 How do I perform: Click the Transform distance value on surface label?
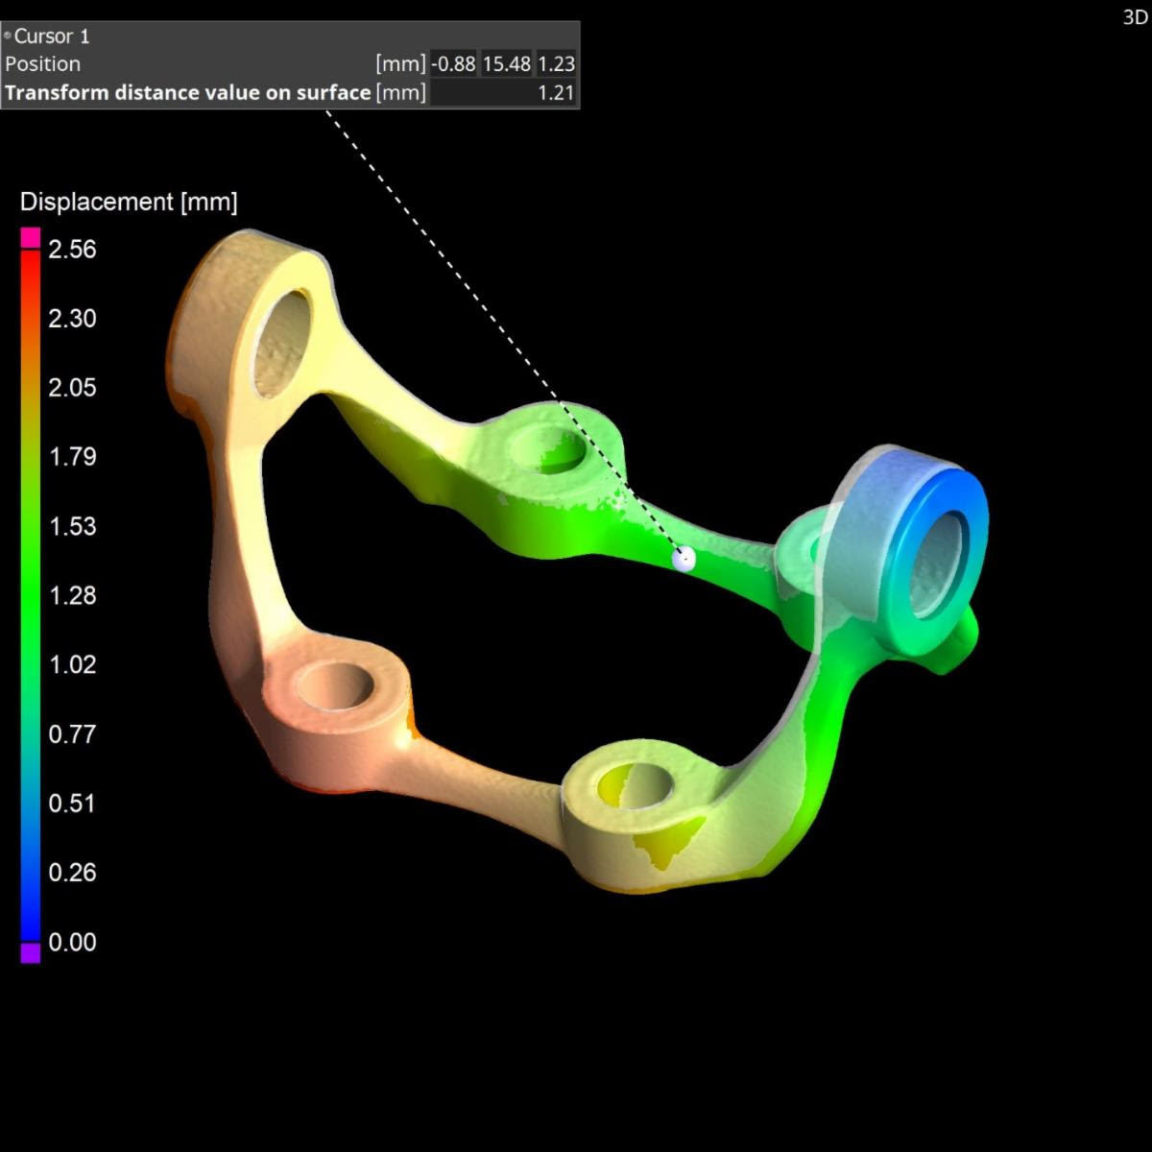(188, 93)
